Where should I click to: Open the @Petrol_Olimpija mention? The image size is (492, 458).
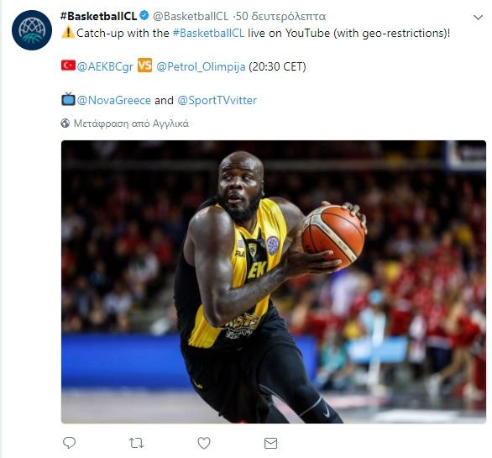point(201,66)
